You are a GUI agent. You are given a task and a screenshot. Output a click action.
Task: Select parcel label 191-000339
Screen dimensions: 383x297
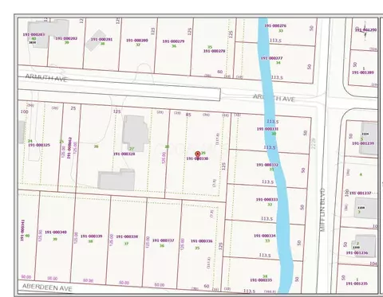point(92,236)
